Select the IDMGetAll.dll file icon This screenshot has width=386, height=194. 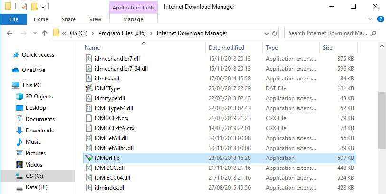click(x=88, y=138)
